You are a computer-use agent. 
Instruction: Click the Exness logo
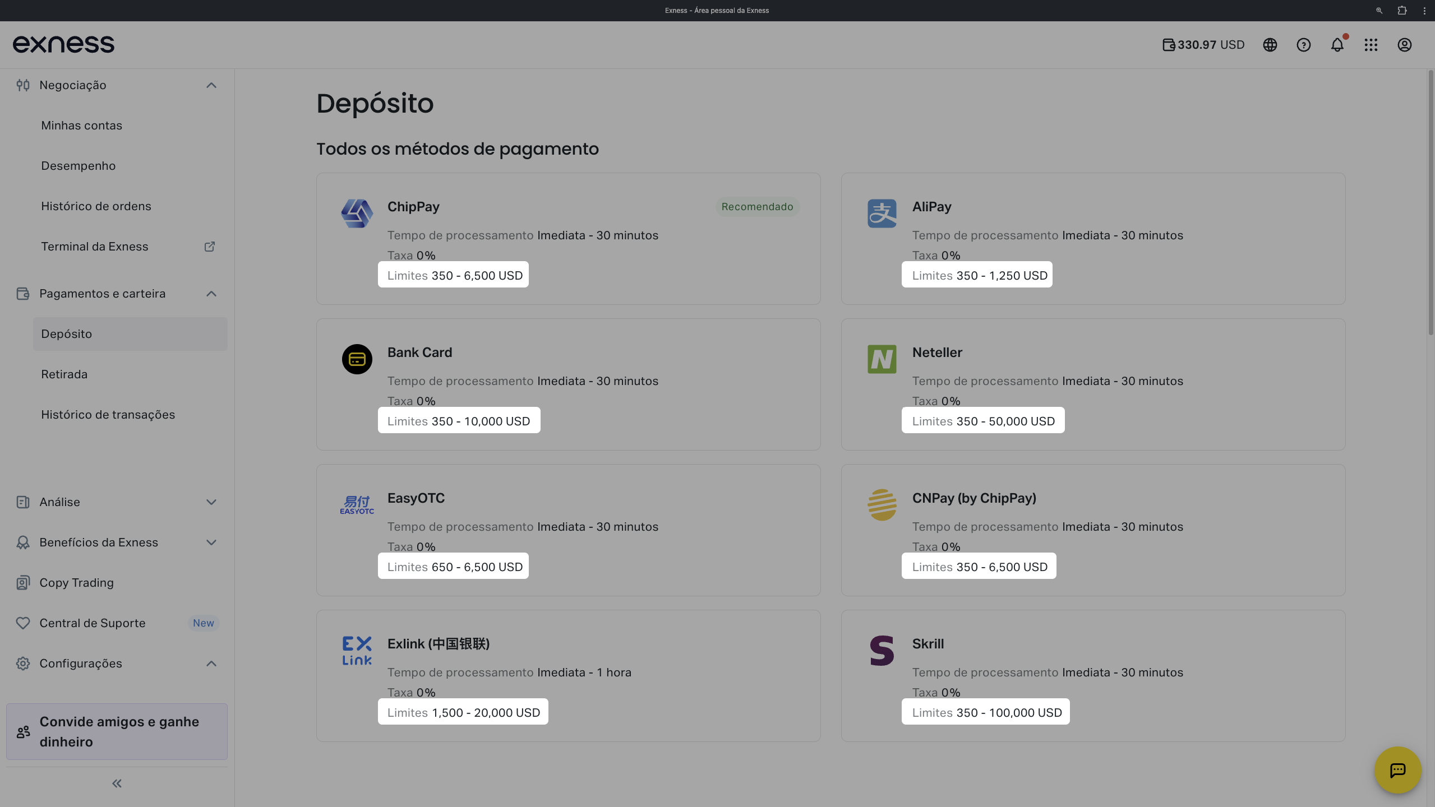(x=63, y=44)
